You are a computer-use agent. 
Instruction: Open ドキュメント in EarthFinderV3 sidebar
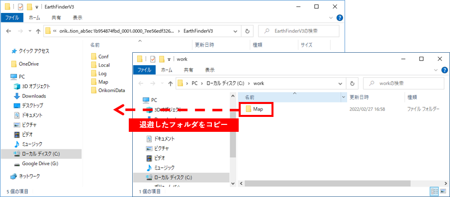(x=28, y=115)
